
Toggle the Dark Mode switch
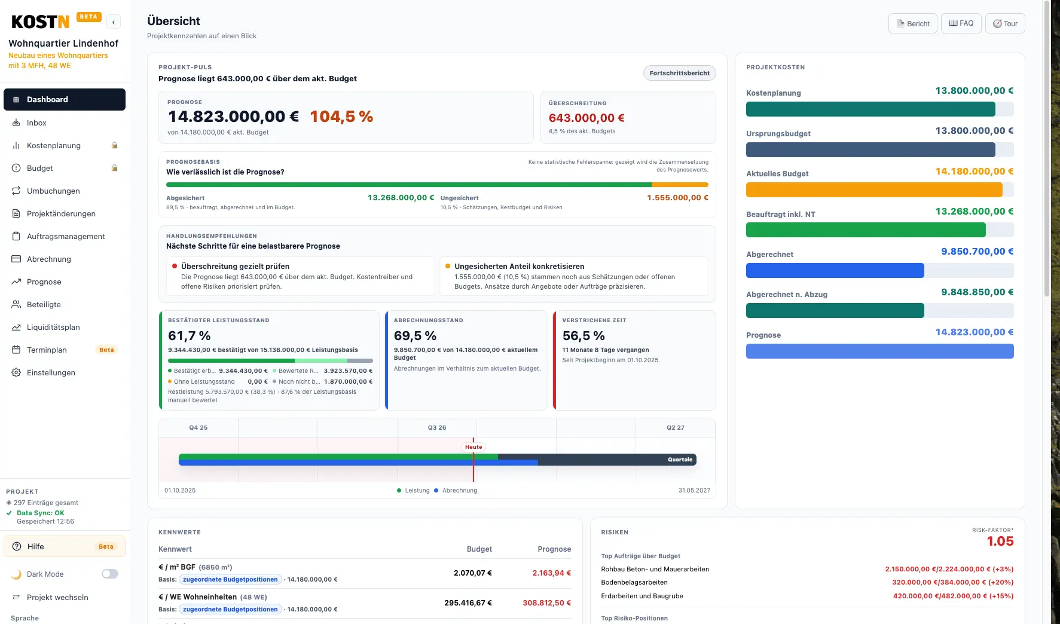pos(110,574)
